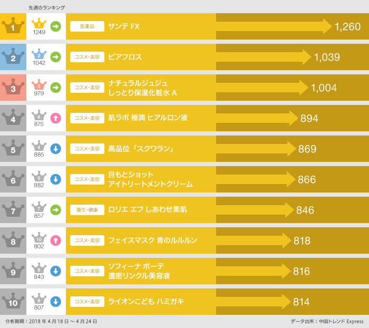This screenshot has height=328, width=369.
Task: Click green unchanged arrow for サンテ FX
Action: point(55,26)
